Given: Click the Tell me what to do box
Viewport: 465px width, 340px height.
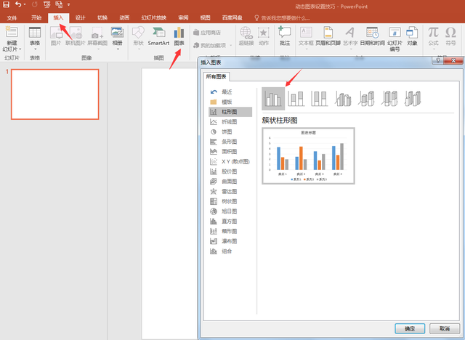Looking at the screenshot, I should coord(283,18).
